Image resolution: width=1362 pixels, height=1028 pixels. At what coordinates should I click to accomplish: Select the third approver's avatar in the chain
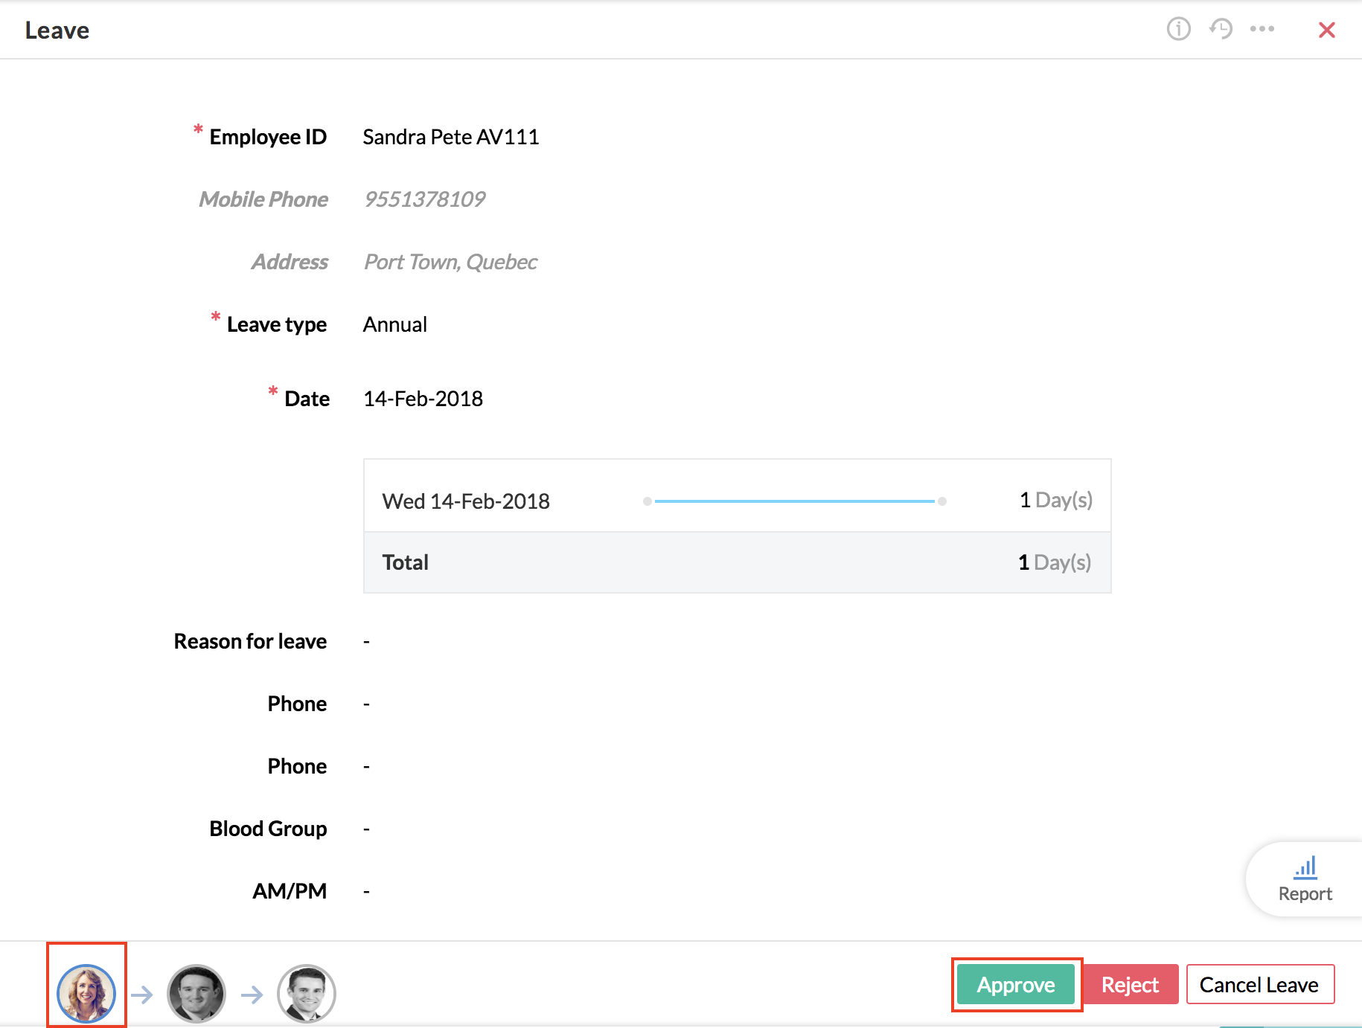307,993
